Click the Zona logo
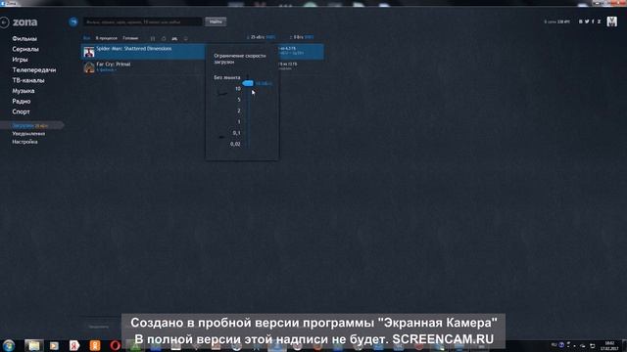627x352 pixels. point(24,22)
